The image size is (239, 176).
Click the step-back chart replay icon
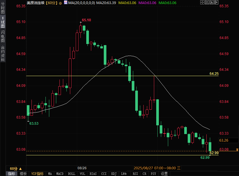pos(207,2)
